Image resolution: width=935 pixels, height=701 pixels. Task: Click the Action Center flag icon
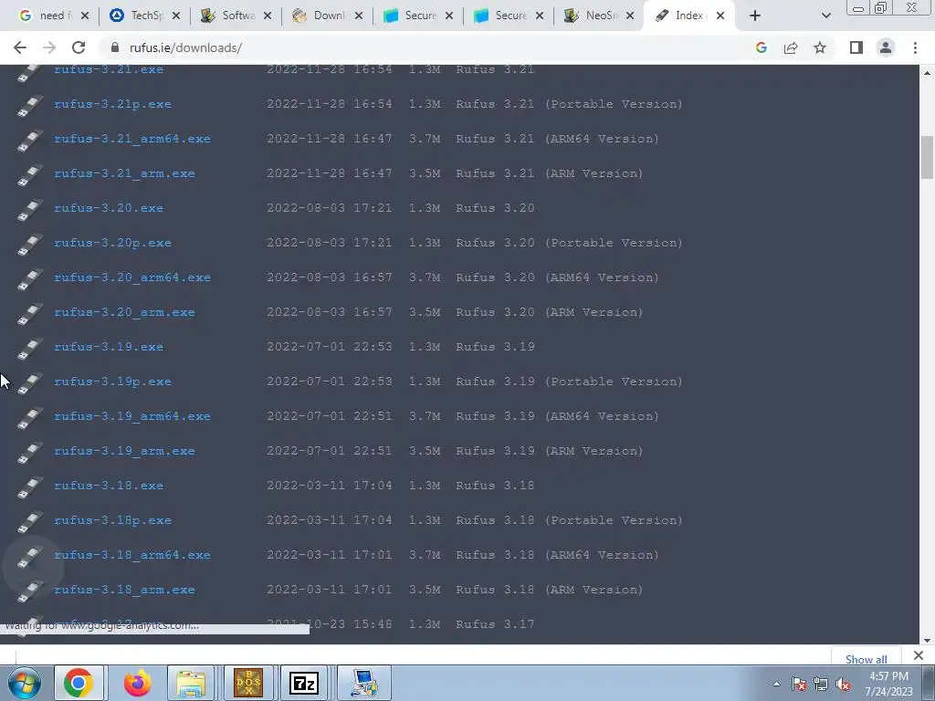point(799,684)
